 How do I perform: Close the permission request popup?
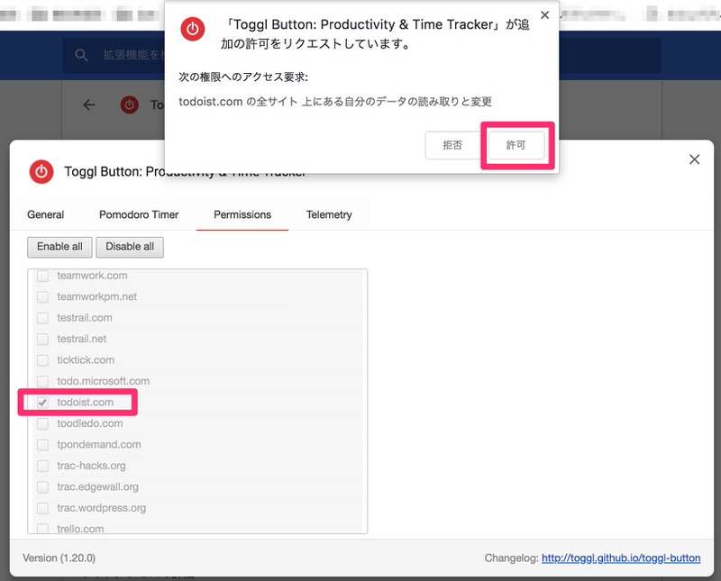click(x=545, y=15)
